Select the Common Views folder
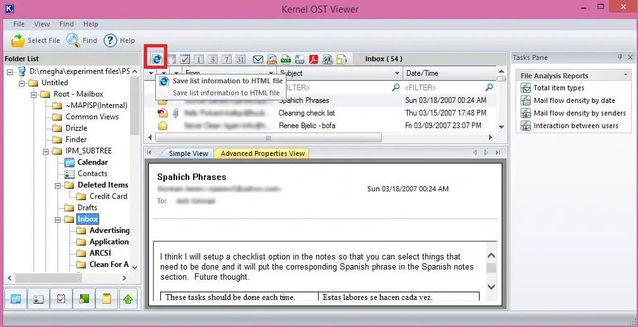638x327 pixels. [92, 117]
